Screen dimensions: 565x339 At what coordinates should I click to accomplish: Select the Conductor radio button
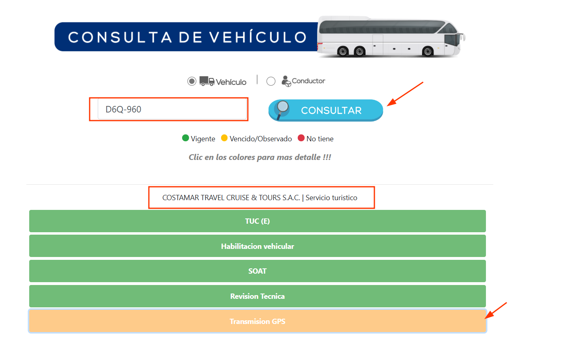pos(271,81)
